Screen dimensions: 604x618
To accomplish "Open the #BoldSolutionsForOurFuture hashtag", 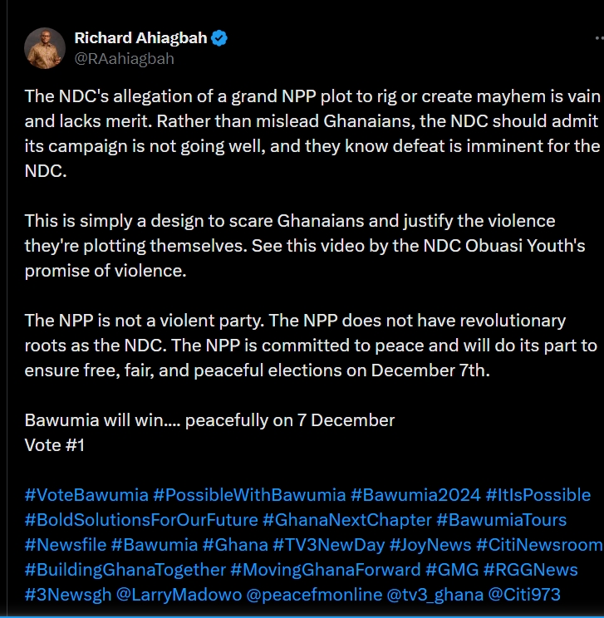I will point(141,520).
